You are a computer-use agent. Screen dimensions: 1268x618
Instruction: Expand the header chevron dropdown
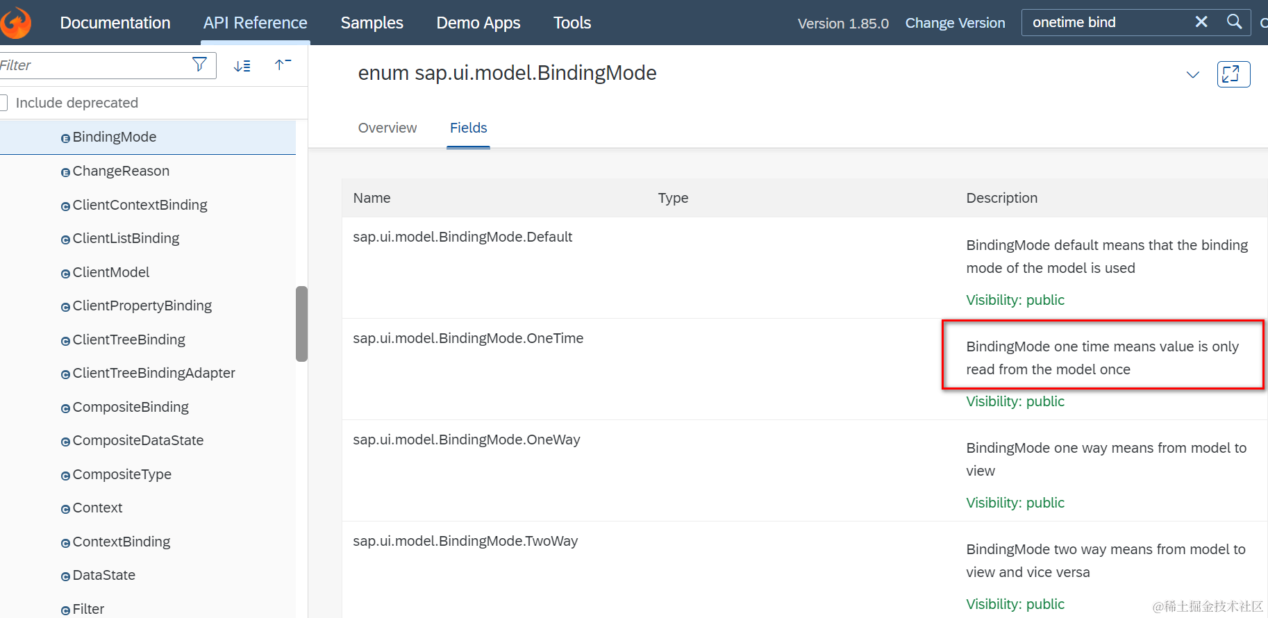pos(1192,74)
